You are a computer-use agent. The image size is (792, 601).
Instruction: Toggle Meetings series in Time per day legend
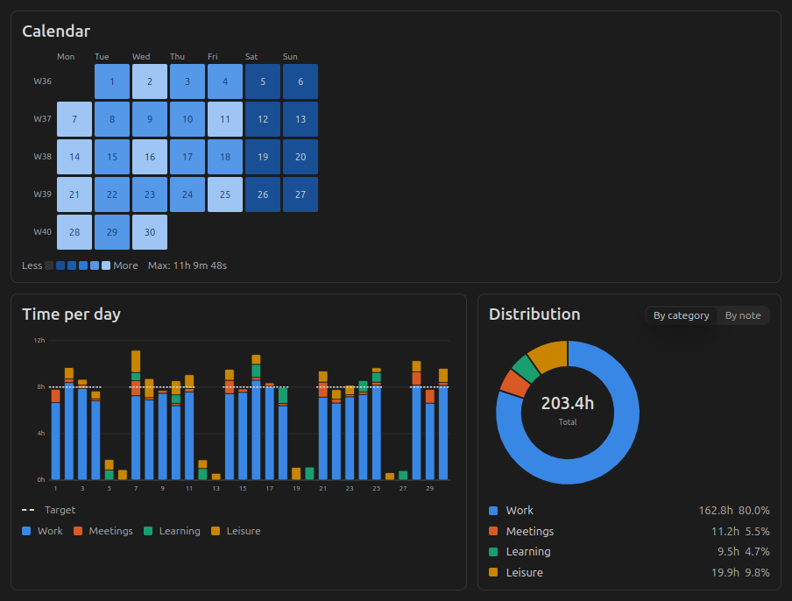coord(103,531)
